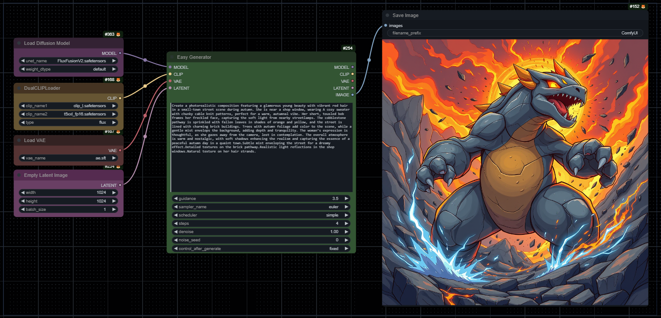The image size is (661, 318).
Task: Collapse the Empty Latent Image node via its title dot
Action: pyautogui.click(x=19, y=175)
